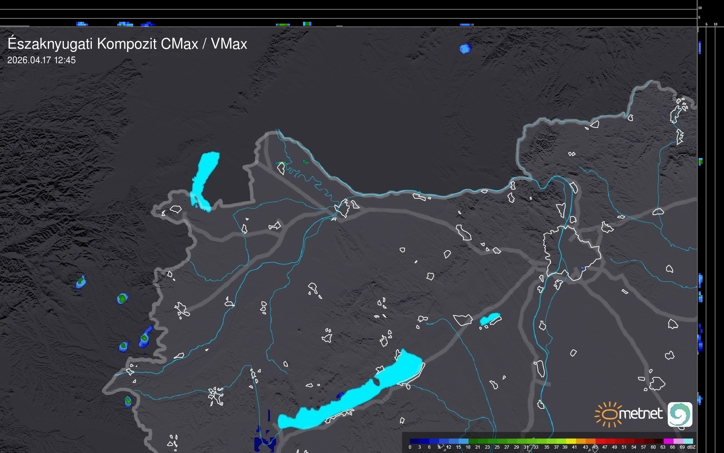
Task: Pick the light cyan 69 dBZ swatch
Action: click(x=688, y=441)
